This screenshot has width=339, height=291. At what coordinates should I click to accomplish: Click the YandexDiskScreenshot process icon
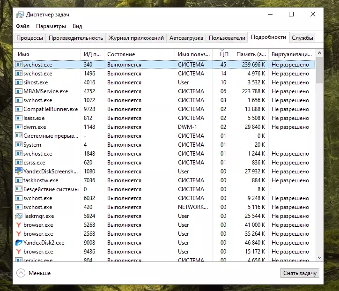pos(19,172)
